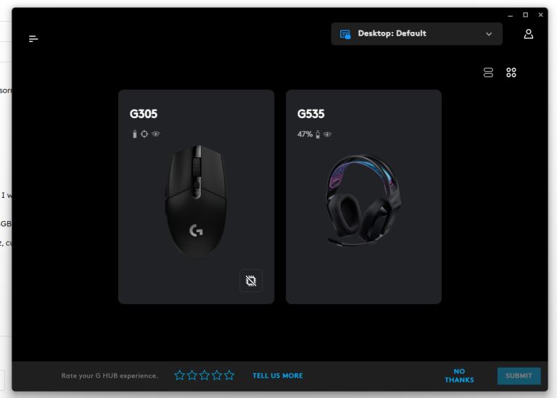557x398 pixels.
Task: Click the G535 wireless connection icon
Action: pyautogui.click(x=327, y=134)
